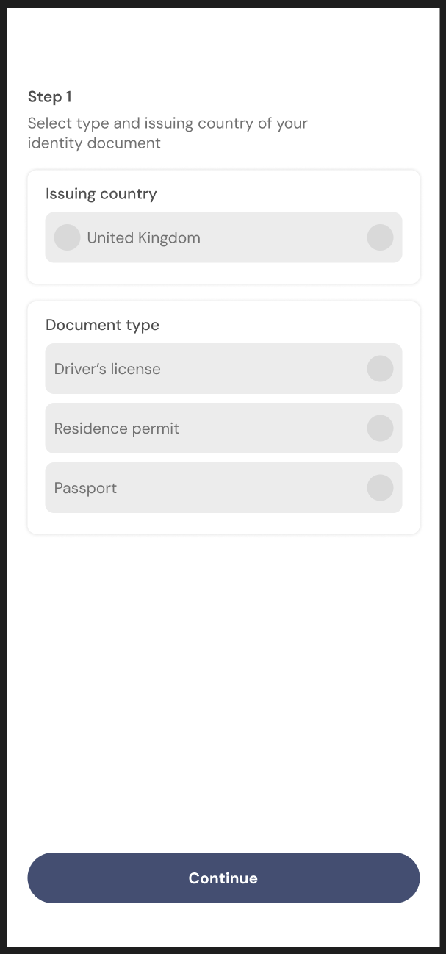Click the Document type card's bottom padding
The image size is (446, 954).
223,523
